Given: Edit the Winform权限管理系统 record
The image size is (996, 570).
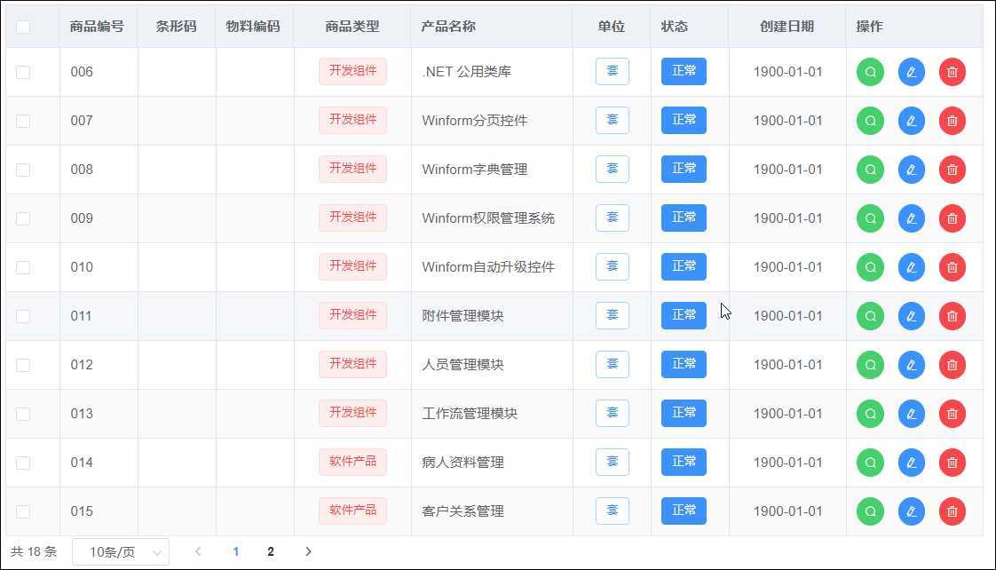Looking at the screenshot, I should (x=911, y=218).
